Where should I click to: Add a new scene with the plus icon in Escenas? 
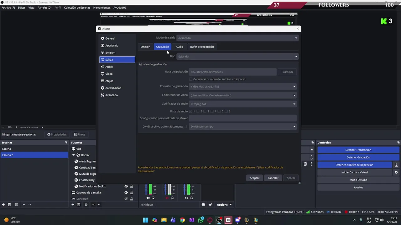click(3, 205)
